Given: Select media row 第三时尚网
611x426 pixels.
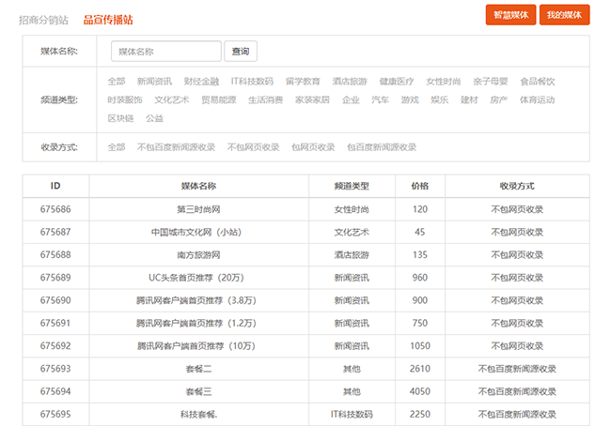Looking at the screenshot, I should click(305, 209).
